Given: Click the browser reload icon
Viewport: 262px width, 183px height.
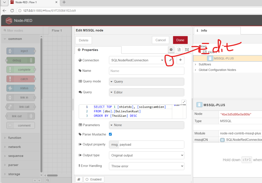Looking at the screenshot, I should (12, 11).
